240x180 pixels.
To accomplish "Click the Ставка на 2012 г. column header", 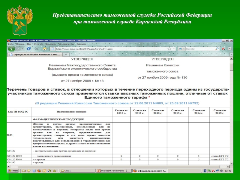I will [x=158, y=112].
